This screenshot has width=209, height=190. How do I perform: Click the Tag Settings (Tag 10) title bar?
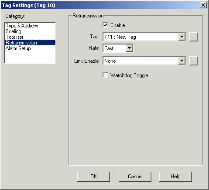[x=100, y=5]
